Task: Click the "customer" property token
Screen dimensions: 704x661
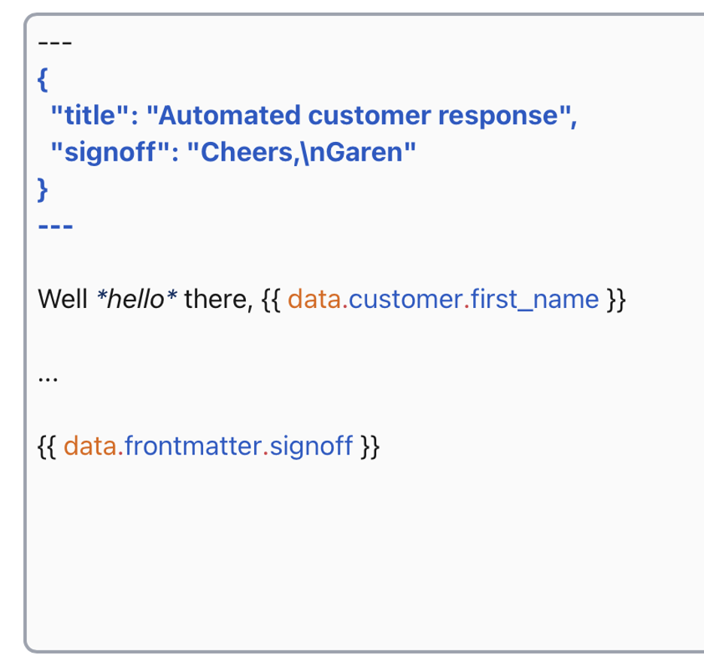Action: click(x=406, y=299)
